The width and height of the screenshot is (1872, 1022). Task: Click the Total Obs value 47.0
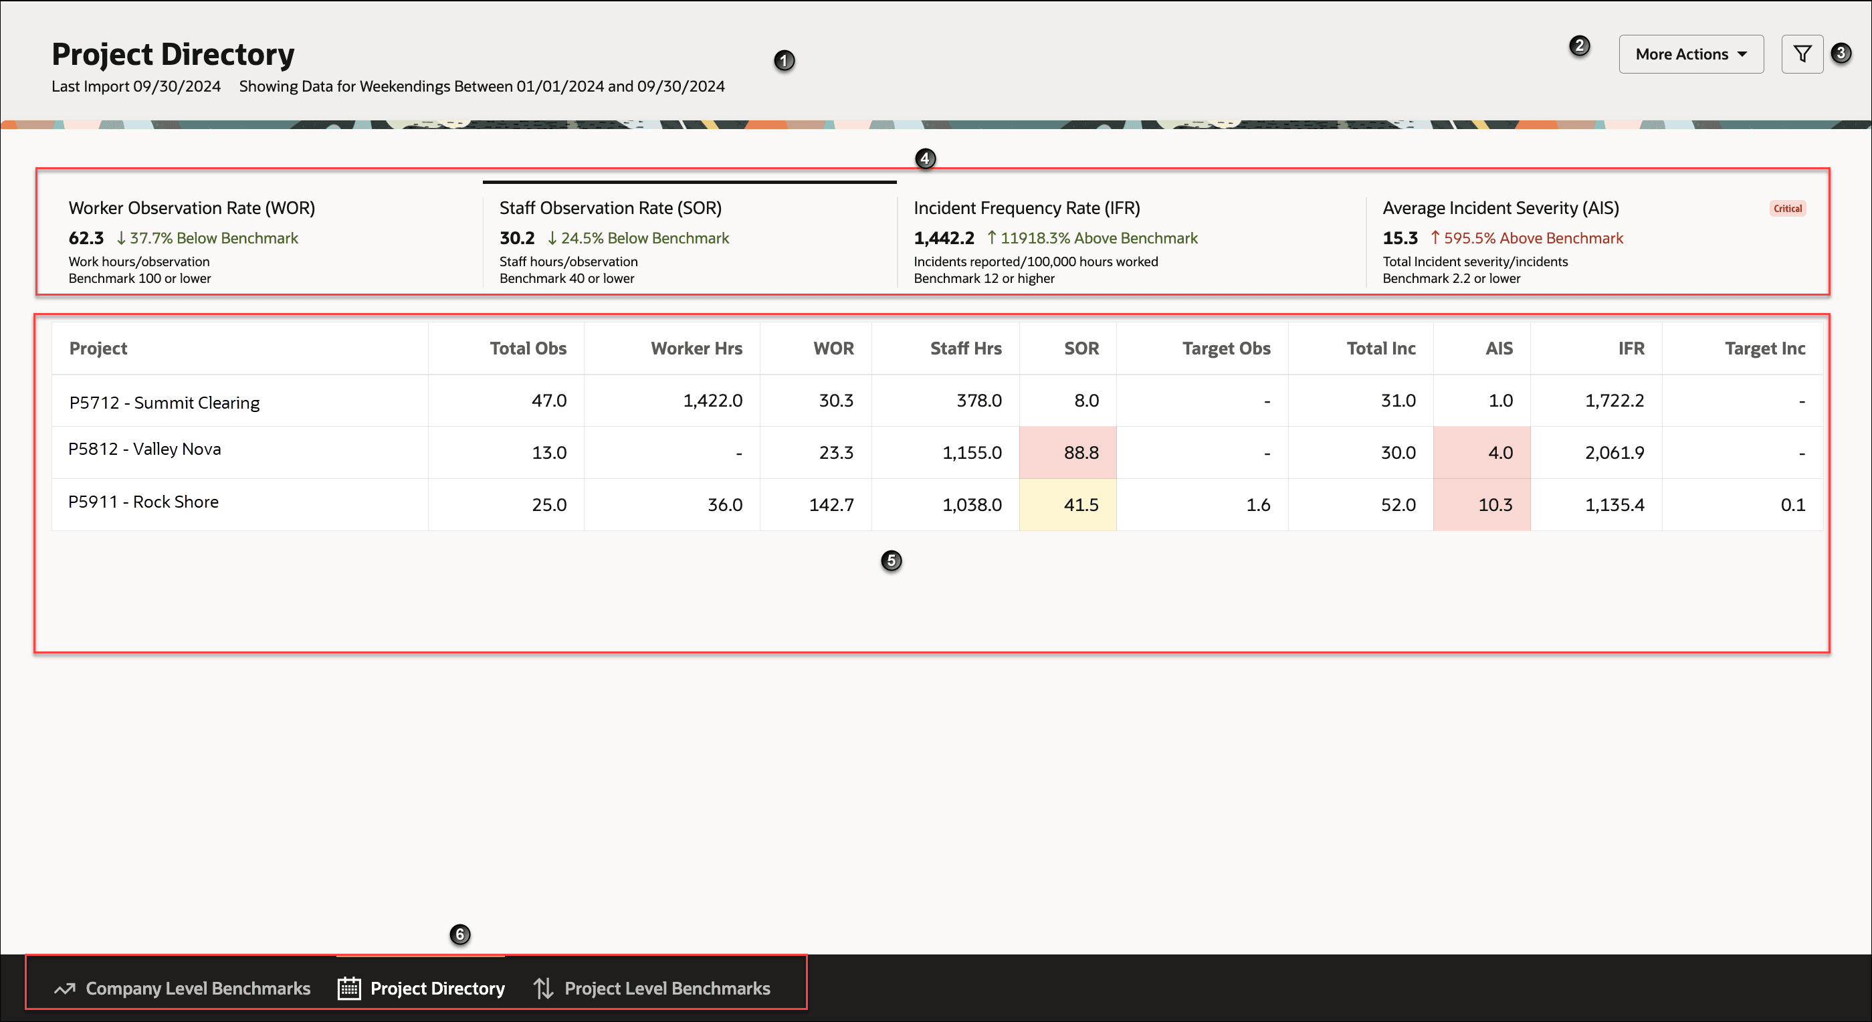(548, 400)
